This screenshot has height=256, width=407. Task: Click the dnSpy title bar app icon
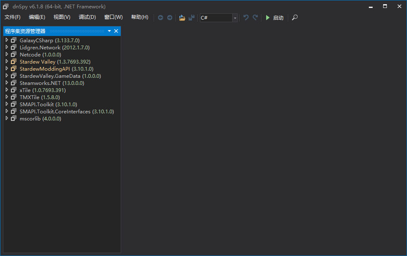6,6
